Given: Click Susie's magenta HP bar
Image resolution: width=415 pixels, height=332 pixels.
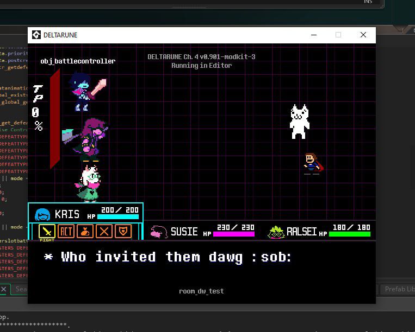Looking at the screenshot, I should (x=234, y=234).
